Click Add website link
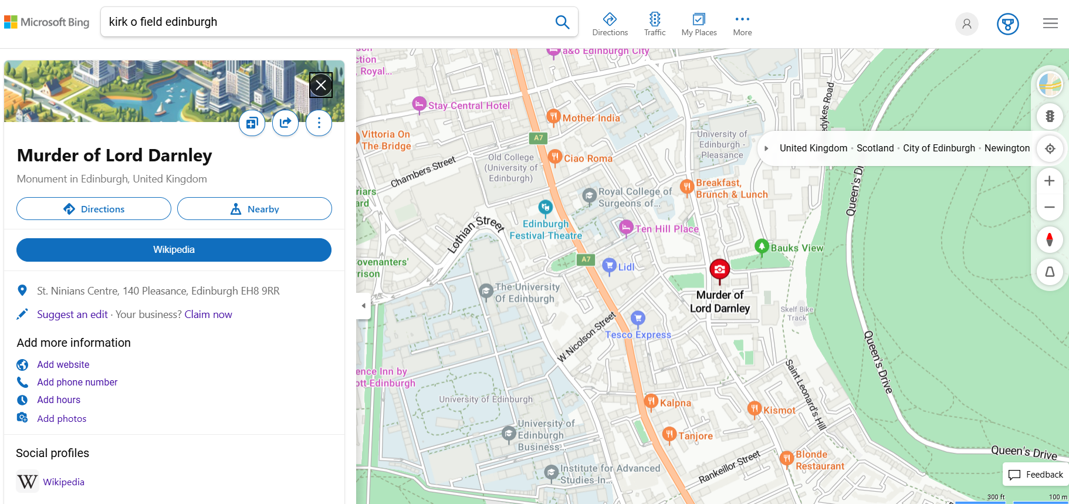This screenshot has height=504, width=1069. tap(63, 364)
